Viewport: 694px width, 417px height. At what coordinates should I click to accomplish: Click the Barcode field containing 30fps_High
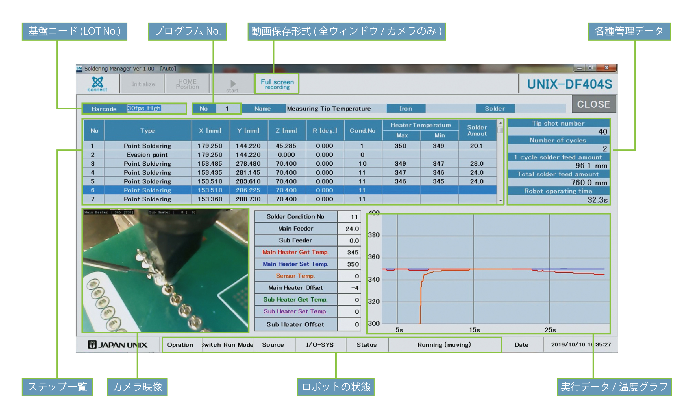(x=156, y=109)
